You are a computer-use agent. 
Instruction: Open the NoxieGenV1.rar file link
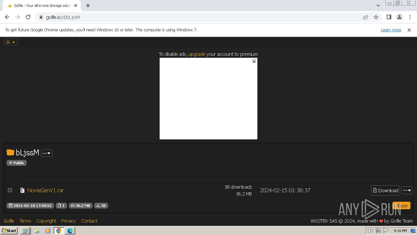[x=46, y=190]
